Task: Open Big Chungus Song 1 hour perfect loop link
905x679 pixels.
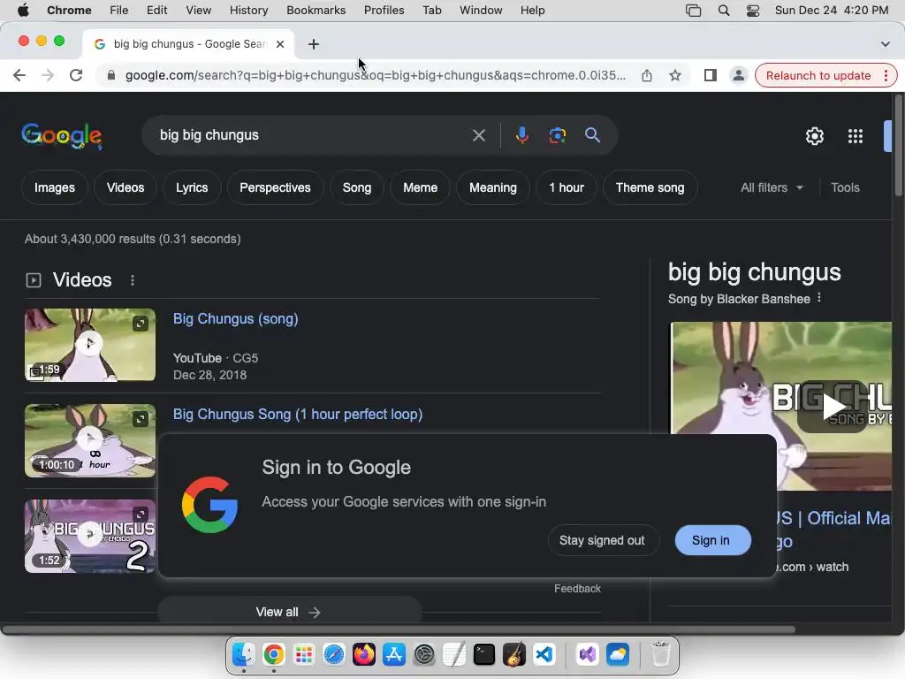Action: coord(298,414)
